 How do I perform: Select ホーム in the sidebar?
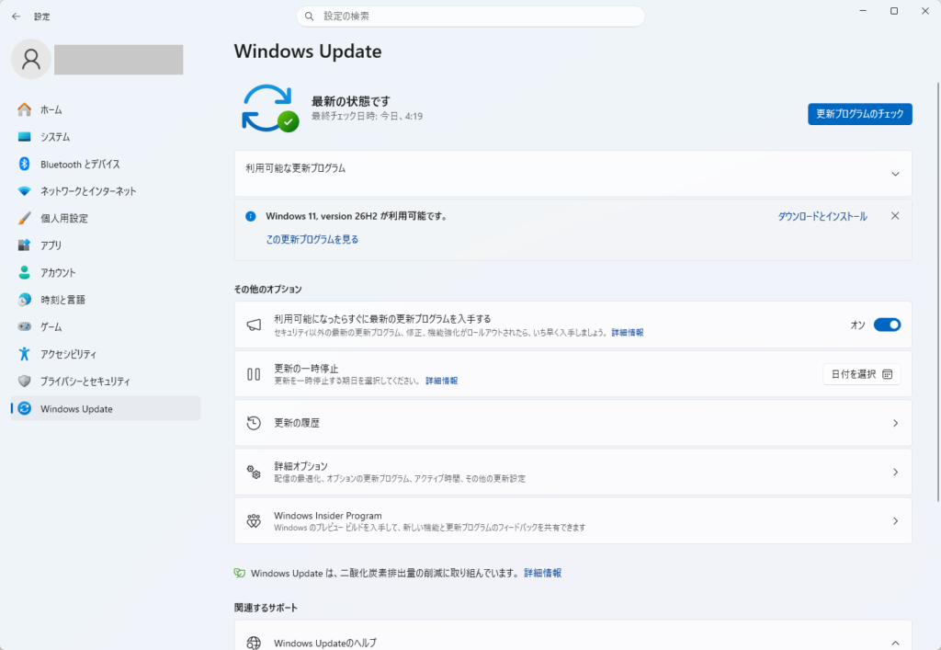pos(106,109)
